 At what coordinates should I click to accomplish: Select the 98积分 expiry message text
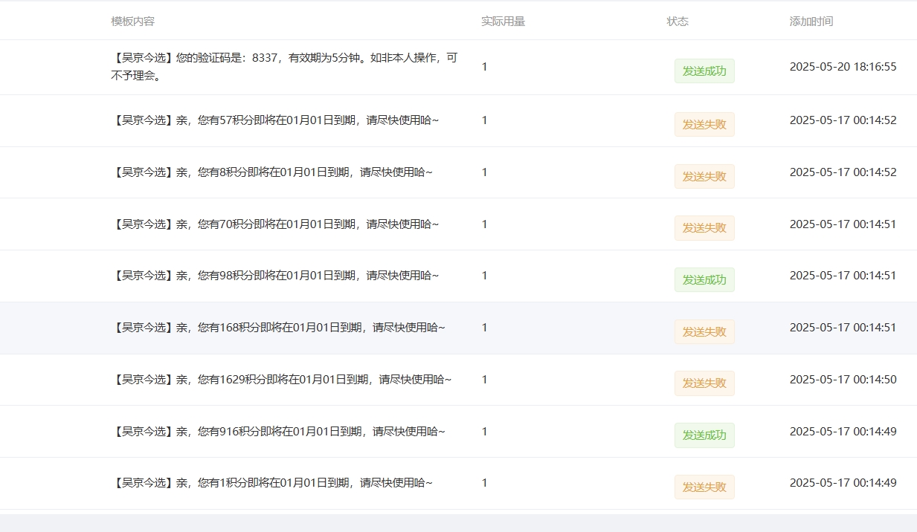(275, 276)
